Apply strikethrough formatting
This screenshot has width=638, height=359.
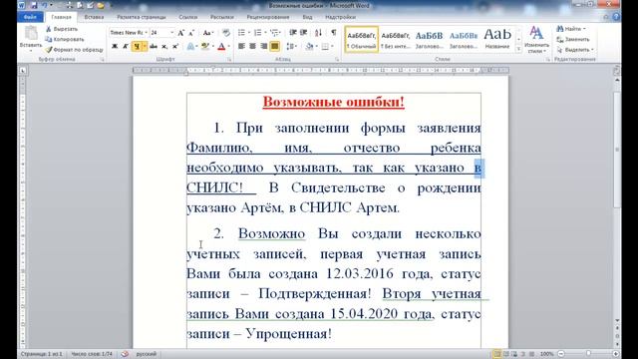(x=154, y=47)
